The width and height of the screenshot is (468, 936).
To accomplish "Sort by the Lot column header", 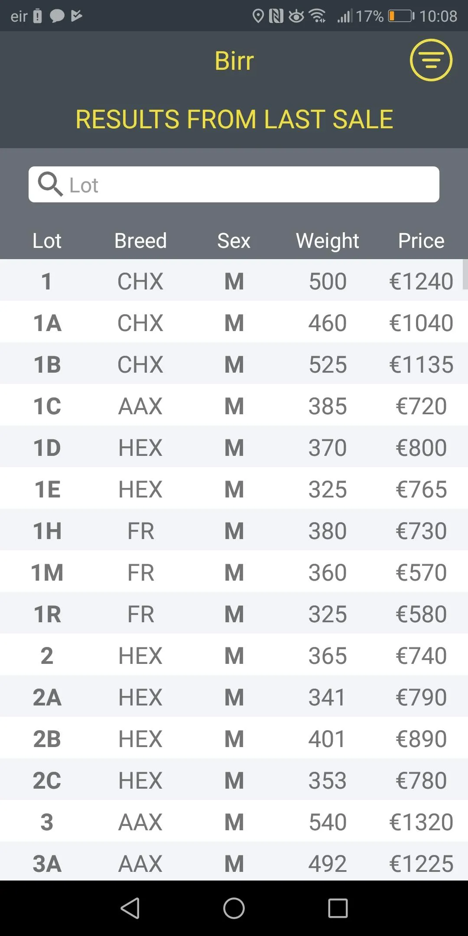I will pyautogui.click(x=47, y=241).
